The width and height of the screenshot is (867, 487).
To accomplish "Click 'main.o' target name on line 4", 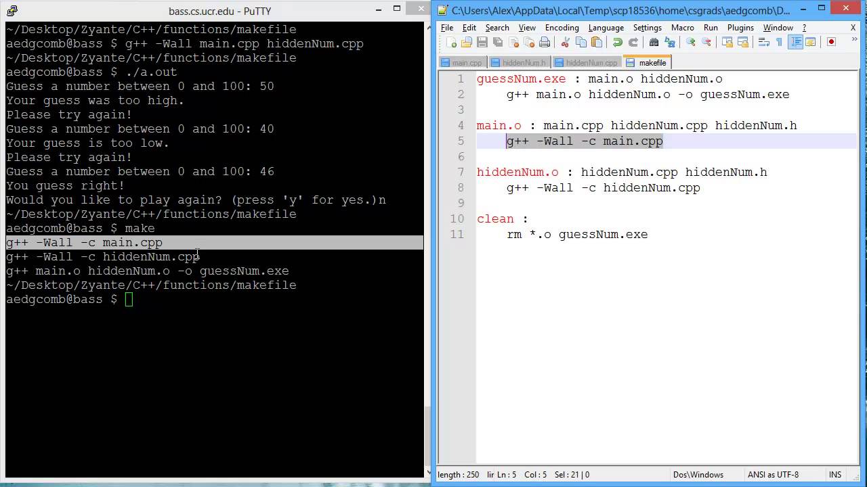I will 499,126.
